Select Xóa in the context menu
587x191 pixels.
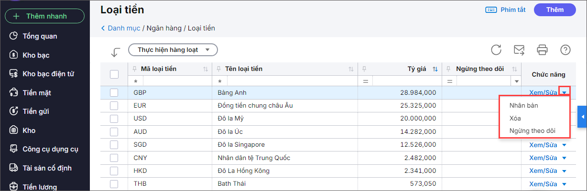[x=515, y=118]
